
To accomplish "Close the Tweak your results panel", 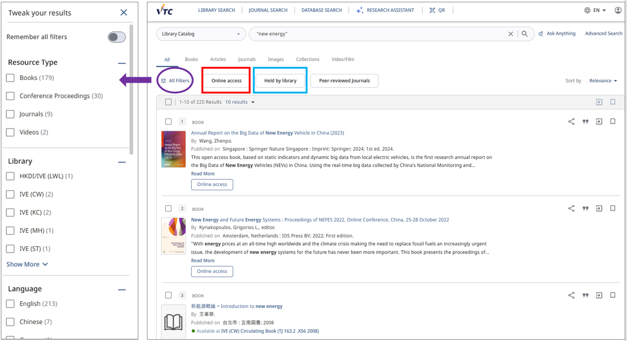I will [124, 12].
